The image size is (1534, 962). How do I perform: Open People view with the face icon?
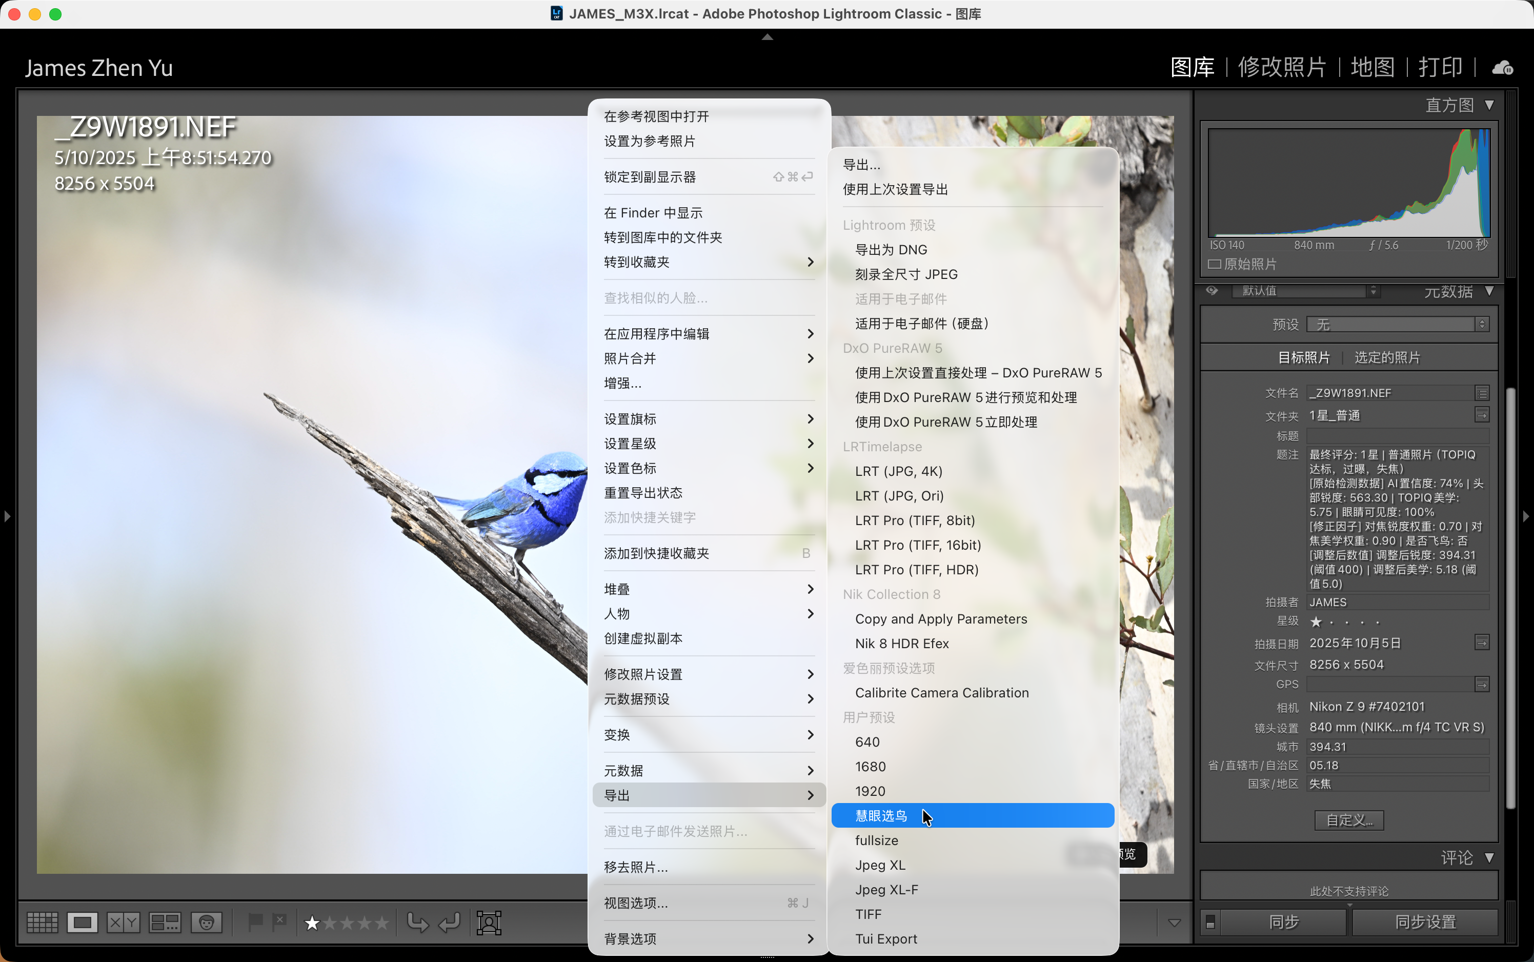pos(207,922)
